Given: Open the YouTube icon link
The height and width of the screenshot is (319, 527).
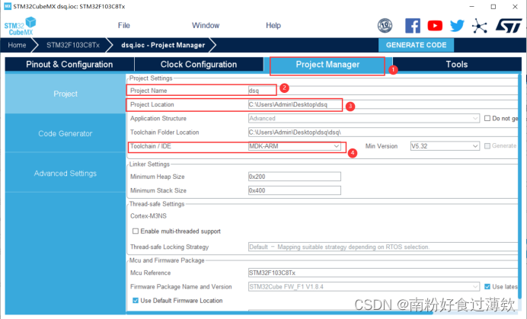Looking at the screenshot, I should [435, 26].
